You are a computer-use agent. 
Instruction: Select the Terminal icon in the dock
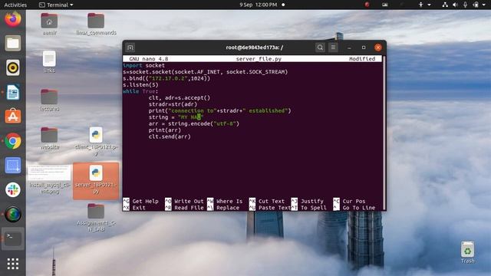13,238
